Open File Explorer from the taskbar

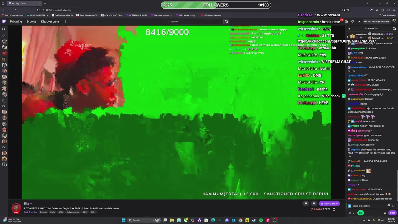[172, 220]
